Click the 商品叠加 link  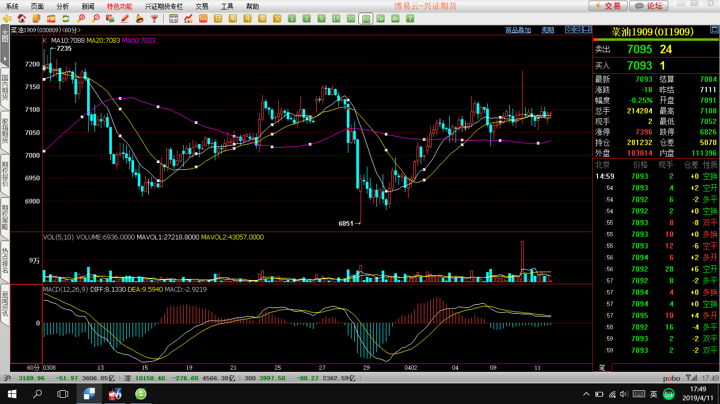pyautogui.click(x=518, y=30)
